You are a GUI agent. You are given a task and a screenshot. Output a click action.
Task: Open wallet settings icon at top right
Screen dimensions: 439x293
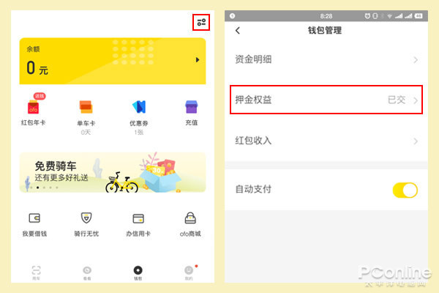coord(201,22)
